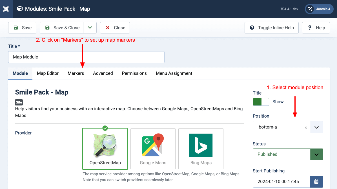Click the Start Publishing date field
This screenshot has width=337, height=189.
(281, 182)
